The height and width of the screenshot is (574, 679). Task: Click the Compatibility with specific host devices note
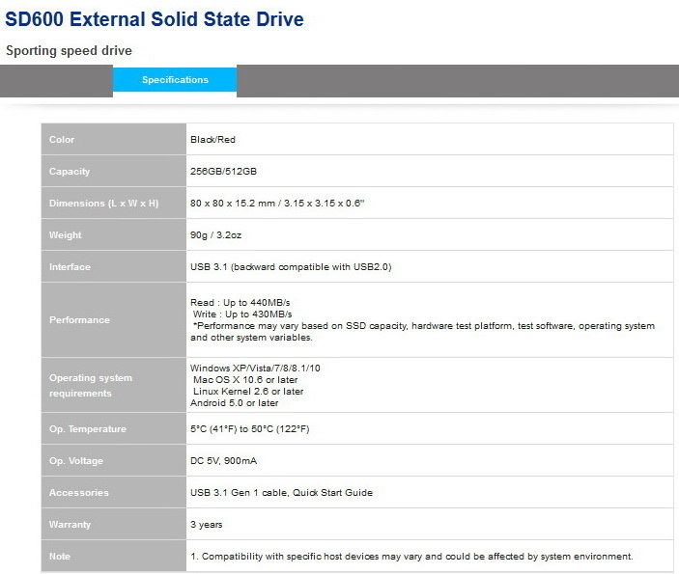click(x=411, y=557)
